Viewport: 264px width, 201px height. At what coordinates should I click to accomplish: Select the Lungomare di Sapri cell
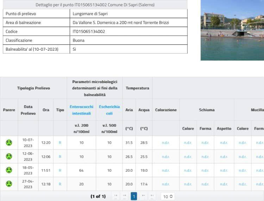[128, 14]
